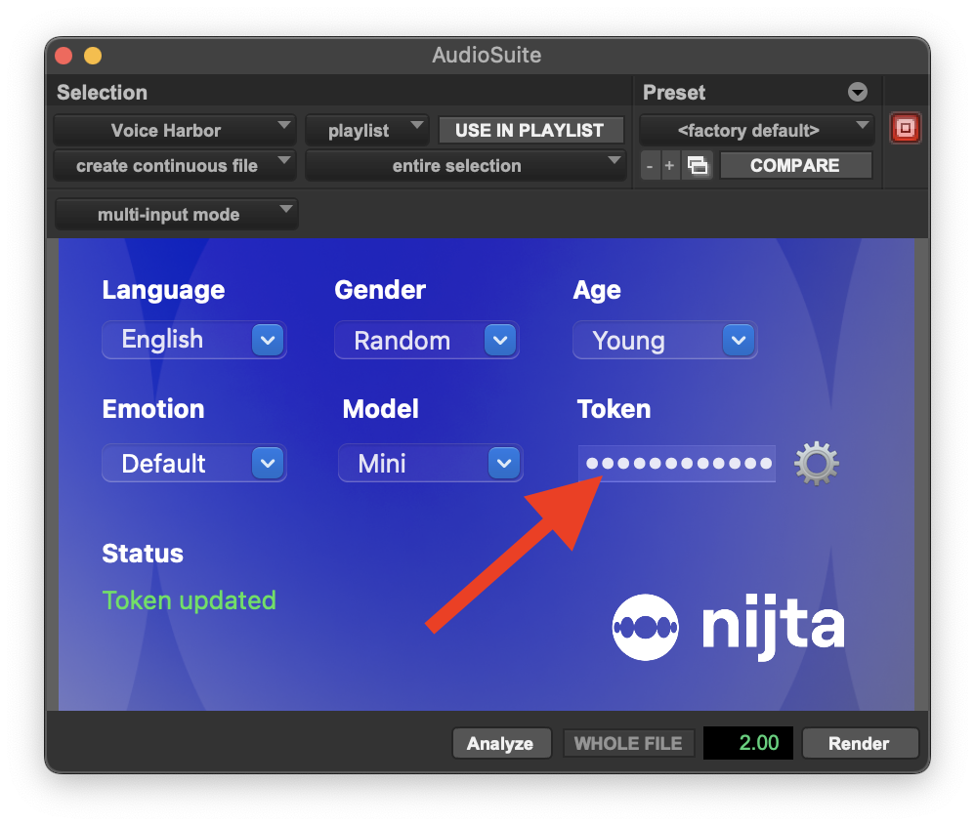Click the Preset header label
The width and height of the screenshot is (975, 826).
pos(674,93)
